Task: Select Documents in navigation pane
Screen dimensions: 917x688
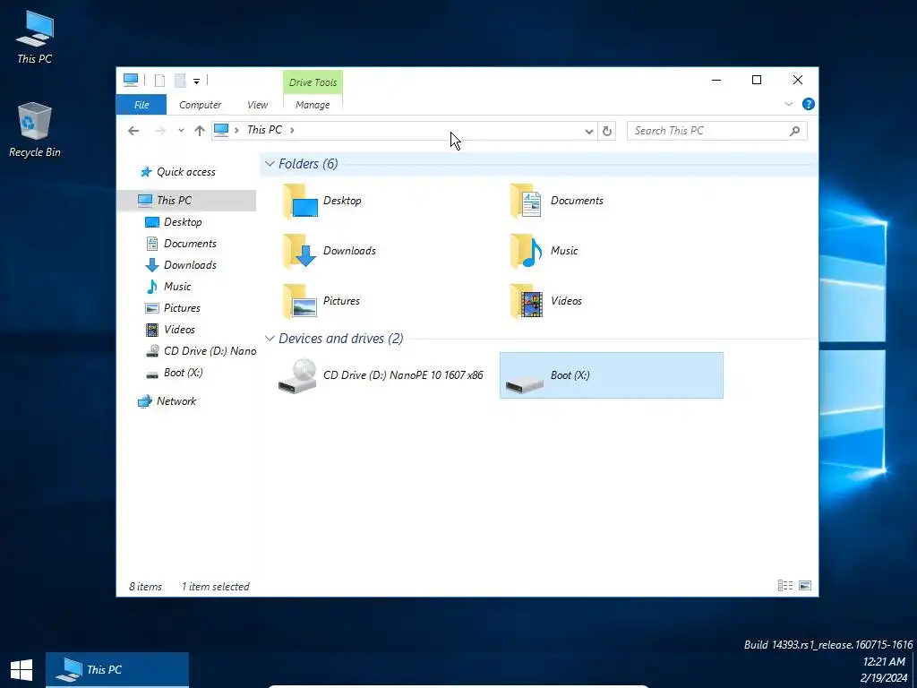Action: [190, 244]
